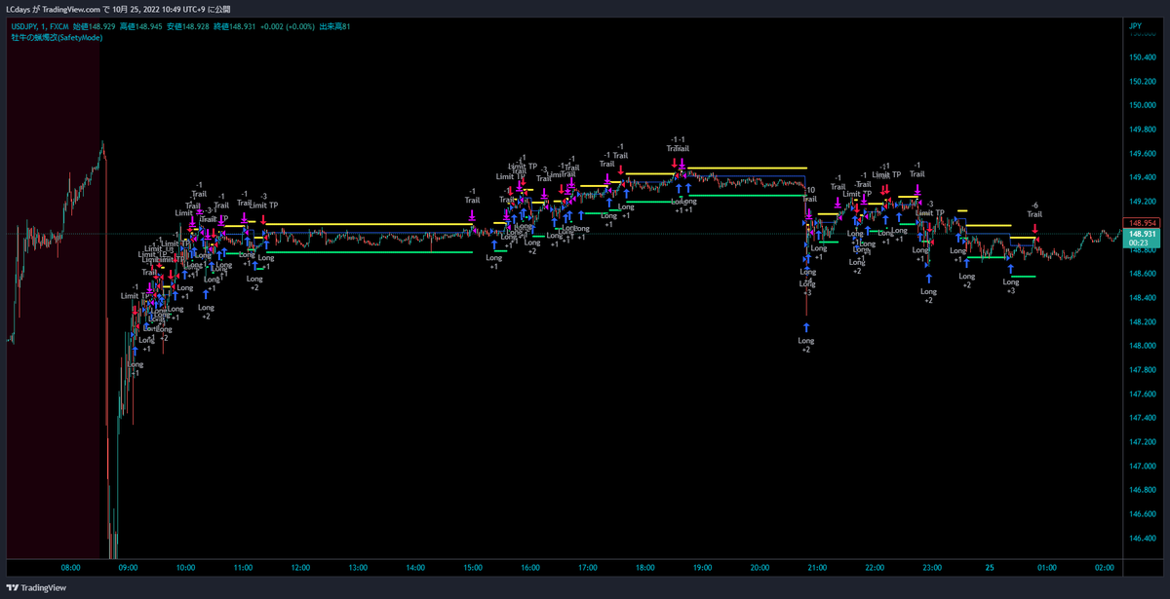Click the FXCM exchange label
Screen dimensions: 1170x599
click(x=58, y=24)
